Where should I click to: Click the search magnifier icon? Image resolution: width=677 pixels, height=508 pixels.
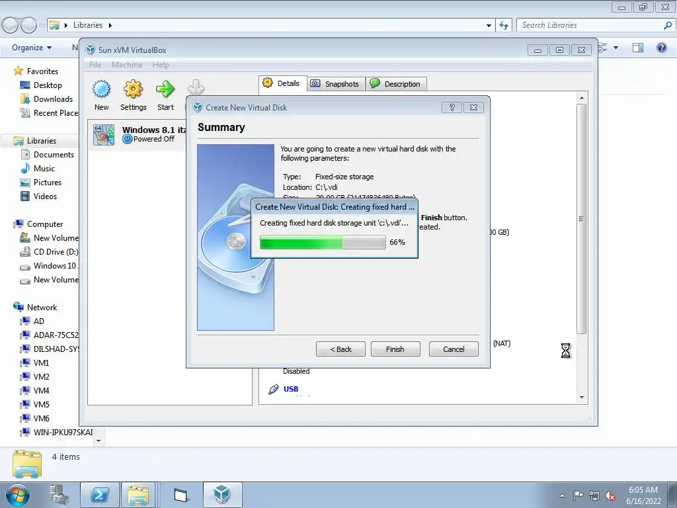pyautogui.click(x=668, y=25)
